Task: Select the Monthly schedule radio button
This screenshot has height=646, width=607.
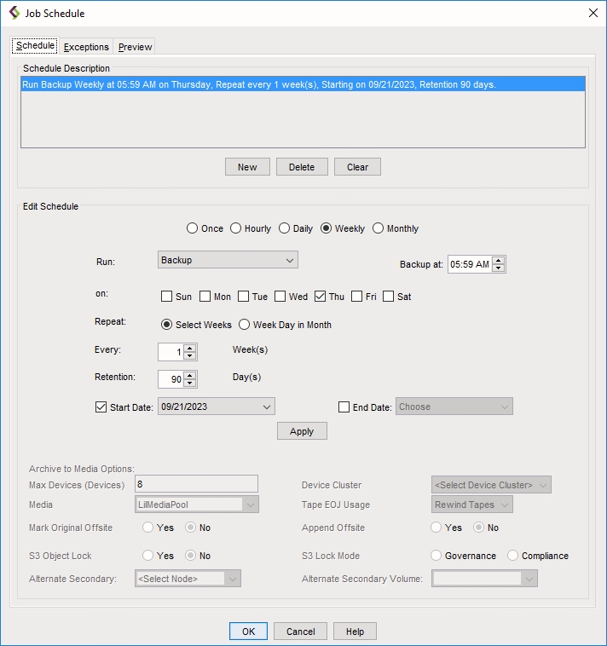Action: [x=379, y=228]
